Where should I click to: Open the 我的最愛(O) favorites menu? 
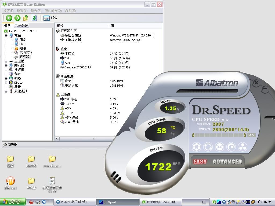pyautogui.click(x=53, y=11)
